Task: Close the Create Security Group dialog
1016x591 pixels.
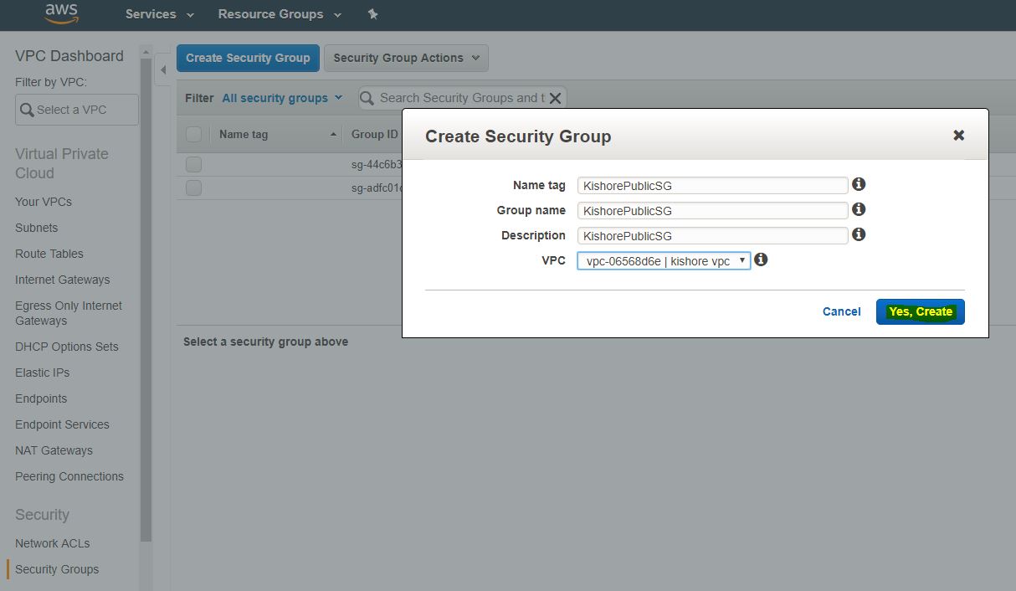Action: (959, 136)
